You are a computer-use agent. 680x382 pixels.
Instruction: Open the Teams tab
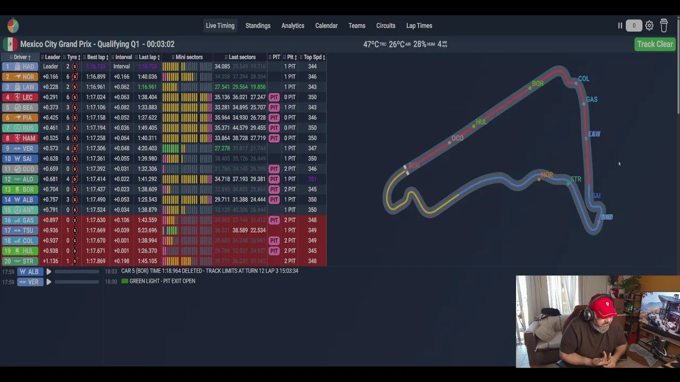pos(357,25)
